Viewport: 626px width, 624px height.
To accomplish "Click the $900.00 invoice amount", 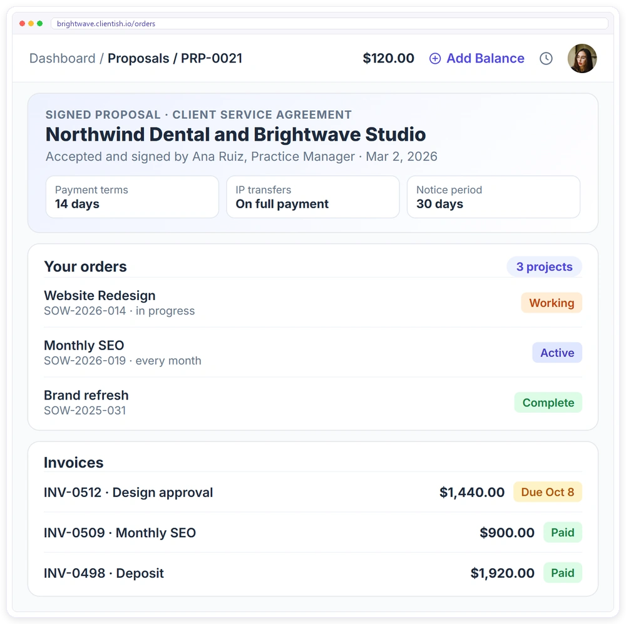I will 507,533.
